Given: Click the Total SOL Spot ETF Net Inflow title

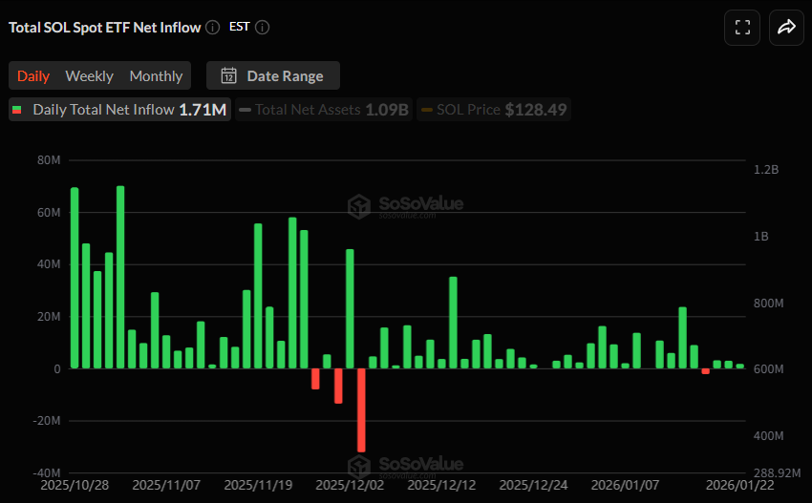Looking at the screenshot, I should tap(105, 28).
